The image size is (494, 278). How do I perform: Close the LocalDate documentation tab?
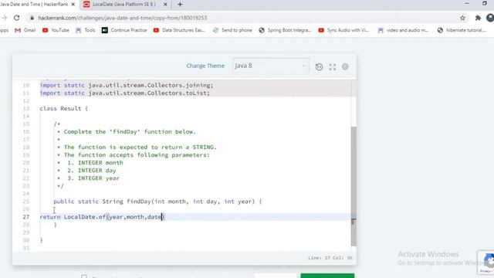[165, 5]
